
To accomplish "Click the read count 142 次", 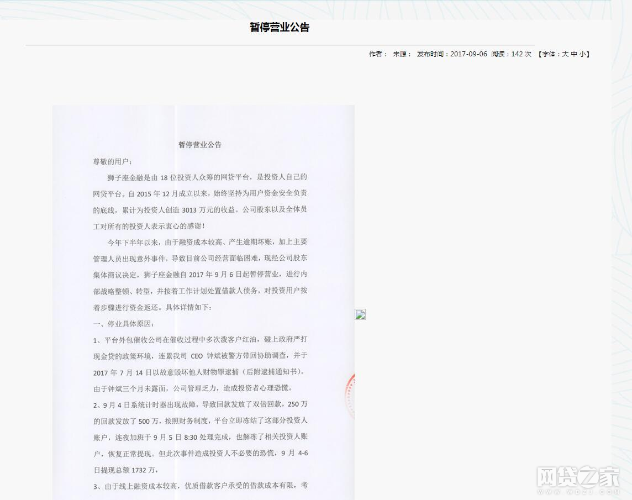I will point(521,54).
